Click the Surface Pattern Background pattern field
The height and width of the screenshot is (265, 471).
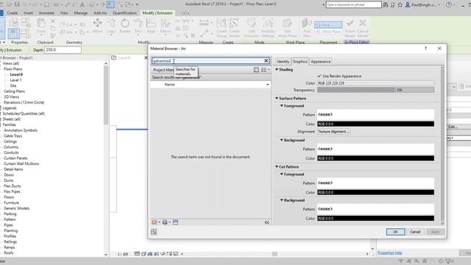(375, 149)
